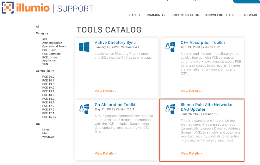Filter OS by Windows

pyautogui.click(x=48, y=137)
